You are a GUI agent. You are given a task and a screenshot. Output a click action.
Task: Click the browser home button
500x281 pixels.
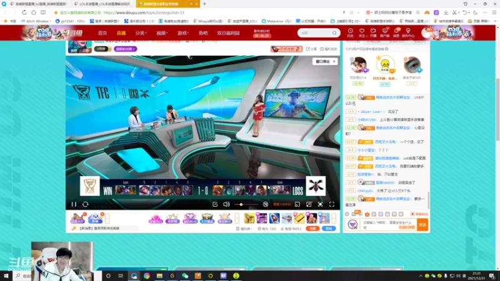click(x=34, y=12)
